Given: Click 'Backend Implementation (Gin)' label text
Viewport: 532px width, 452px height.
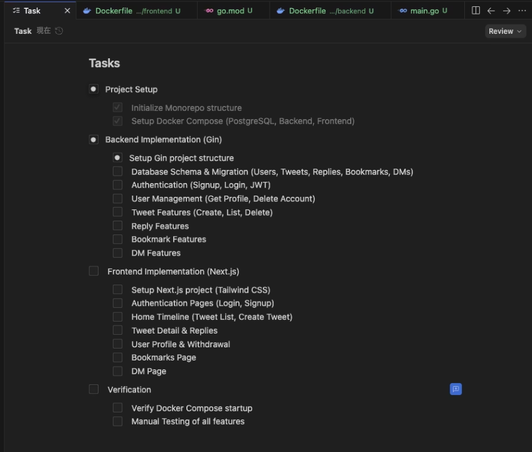Looking at the screenshot, I should [x=164, y=140].
